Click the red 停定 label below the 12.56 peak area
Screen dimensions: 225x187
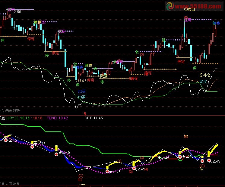point(31,39)
